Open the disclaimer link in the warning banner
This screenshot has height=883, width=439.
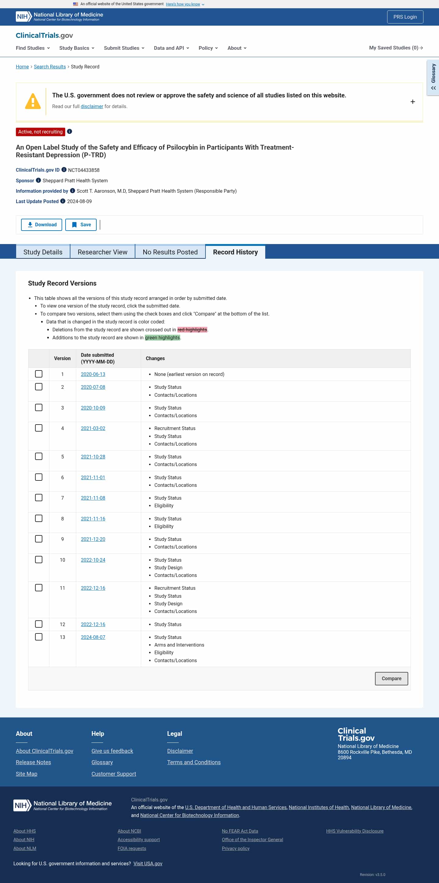(x=92, y=106)
